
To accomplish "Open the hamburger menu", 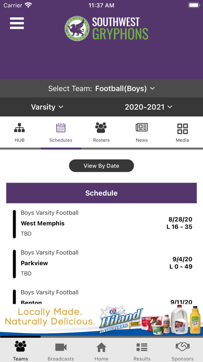I will (x=17, y=23).
